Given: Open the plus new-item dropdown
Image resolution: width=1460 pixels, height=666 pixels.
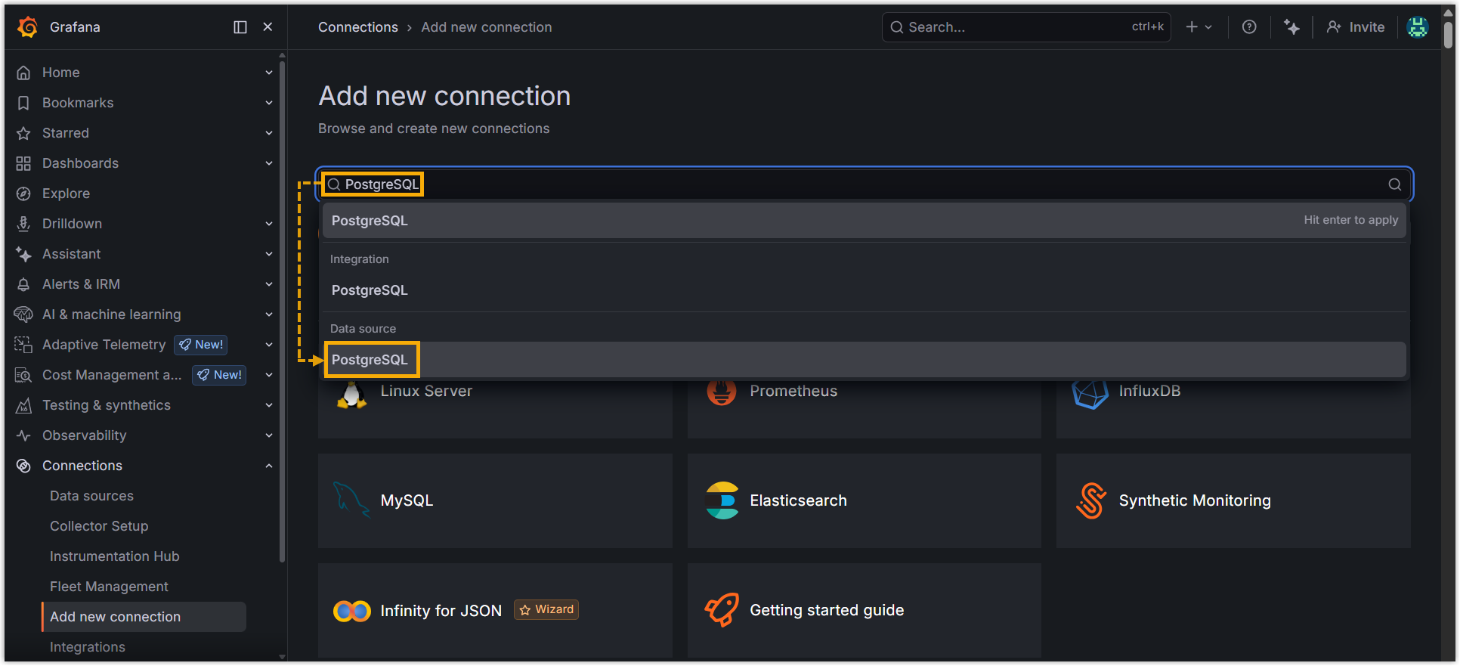Looking at the screenshot, I should 1199,27.
